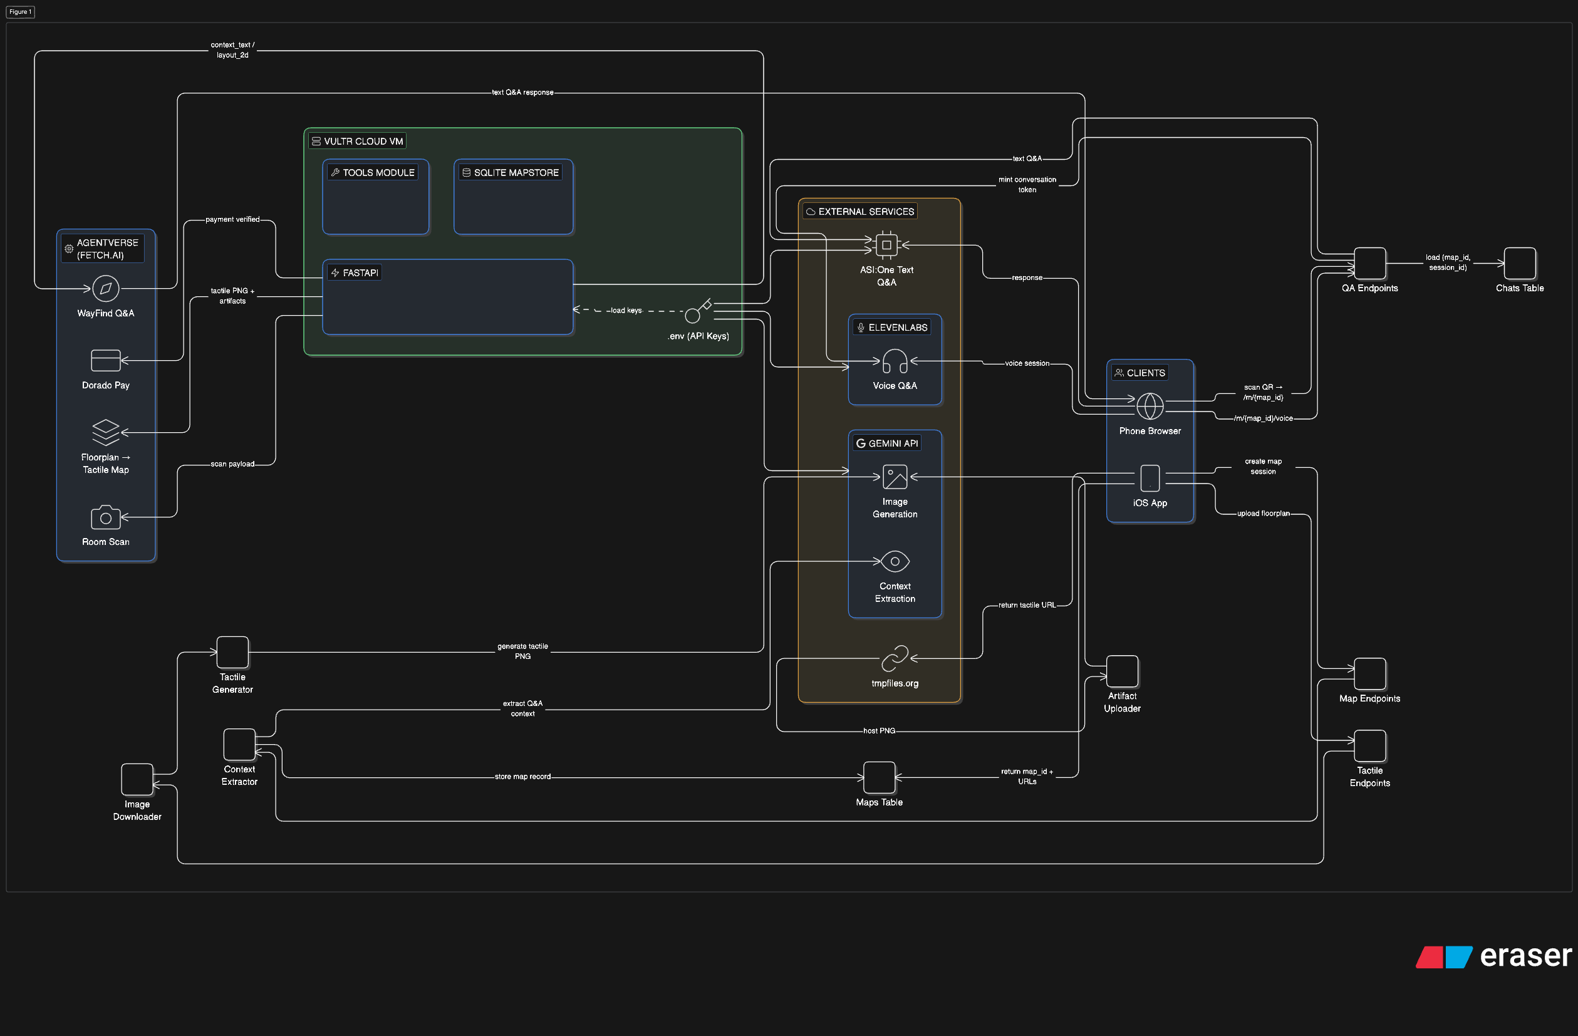1578x1036 pixels.
Task: Click the 'upload floorplan' edge label
Action: 1263,514
